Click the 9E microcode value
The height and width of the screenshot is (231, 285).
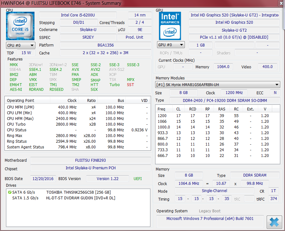pos(140,30)
